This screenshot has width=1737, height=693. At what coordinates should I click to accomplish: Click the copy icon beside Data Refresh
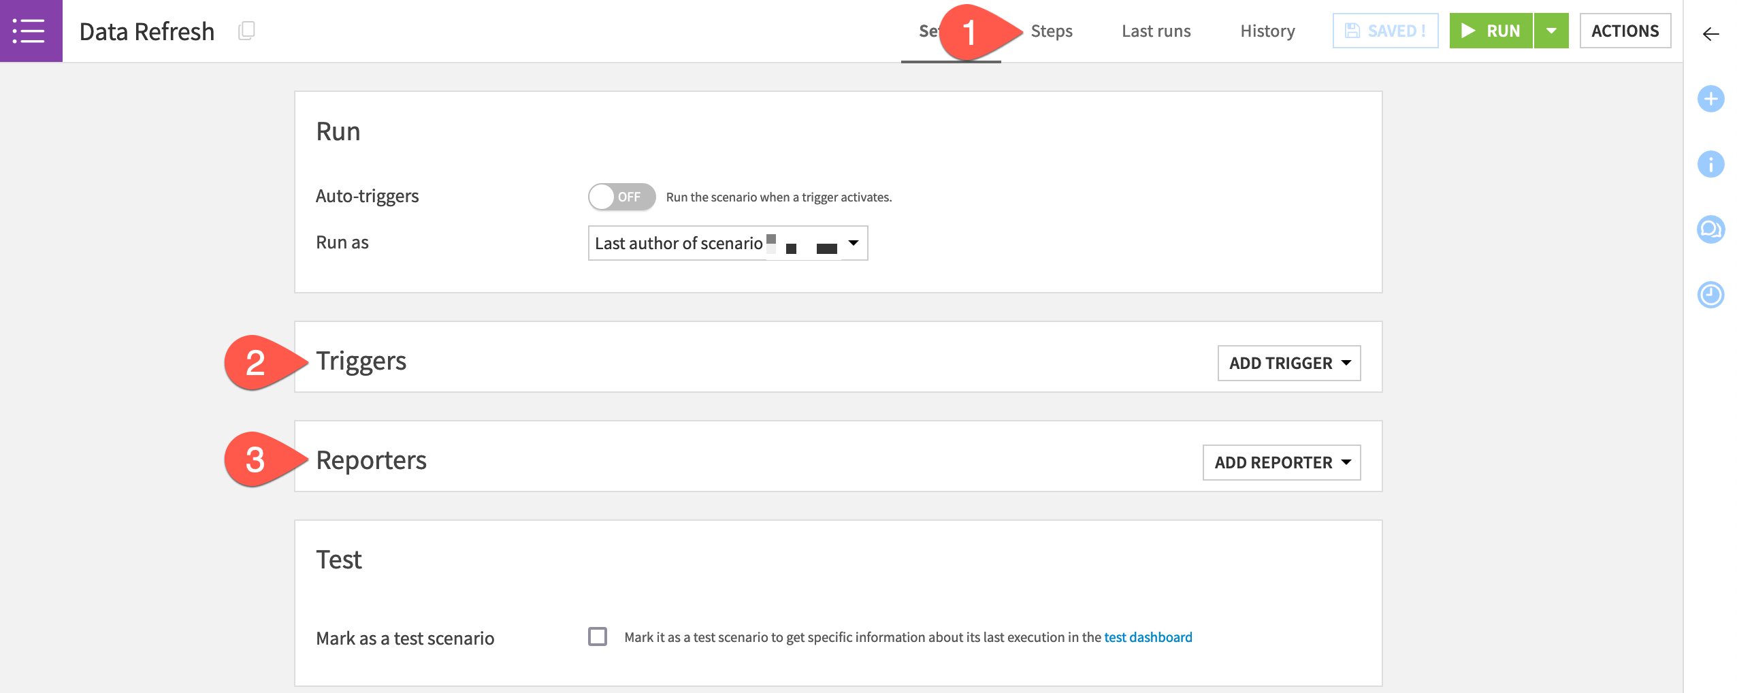coord(246,31)
